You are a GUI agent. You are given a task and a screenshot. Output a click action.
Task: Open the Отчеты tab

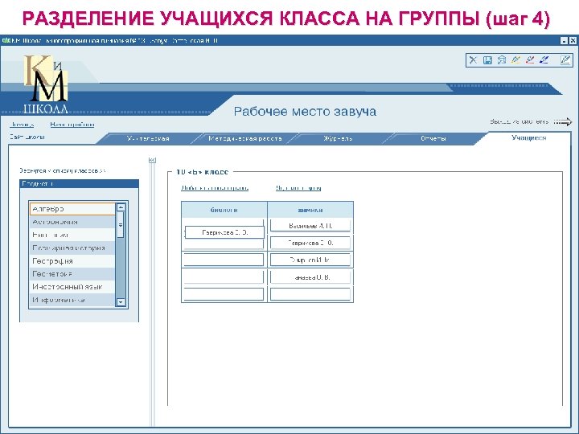433,139
